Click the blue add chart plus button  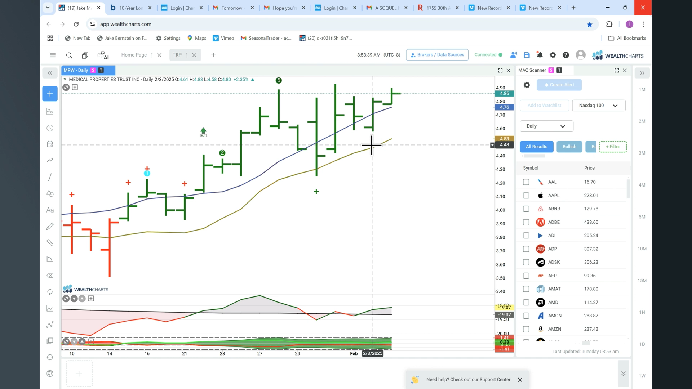50,94
